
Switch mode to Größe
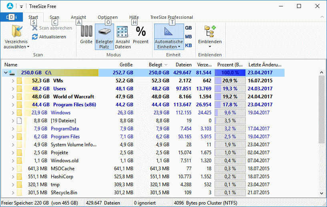(x=86, y=35)
